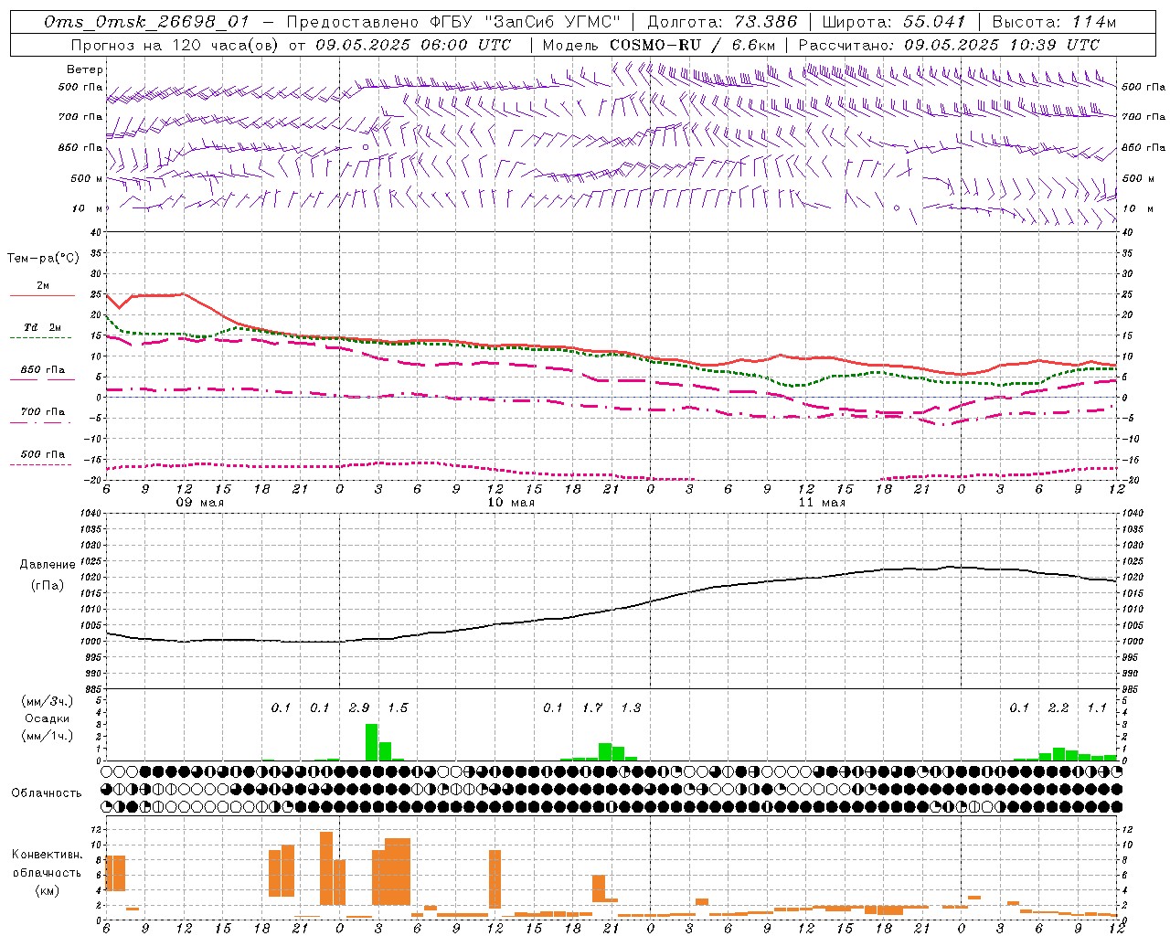Viewport: 1170px width, 936px height.
Task: Click the tallest green precipitation bar below 2.9
Action: click(372, 742)
